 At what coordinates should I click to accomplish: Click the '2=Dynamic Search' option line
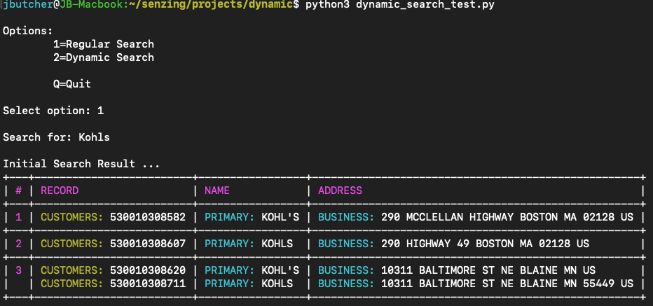pos(103,57)
